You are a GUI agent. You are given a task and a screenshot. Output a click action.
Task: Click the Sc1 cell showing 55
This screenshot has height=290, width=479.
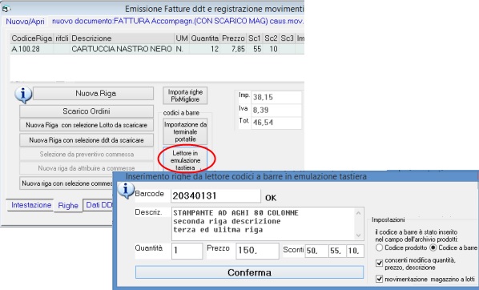255,49
